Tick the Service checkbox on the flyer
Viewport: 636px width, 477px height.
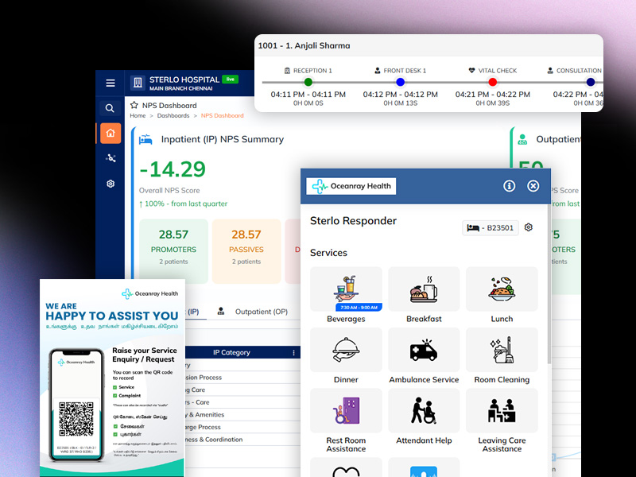(x=115, y=387)
